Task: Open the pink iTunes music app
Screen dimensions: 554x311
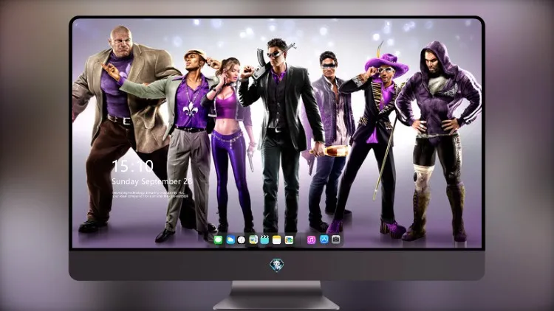Action: (311, 240)
